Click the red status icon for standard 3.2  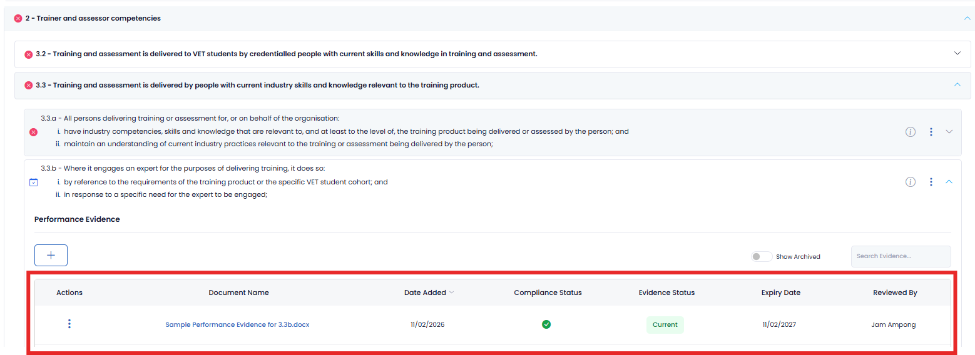(x=28, y=54)
